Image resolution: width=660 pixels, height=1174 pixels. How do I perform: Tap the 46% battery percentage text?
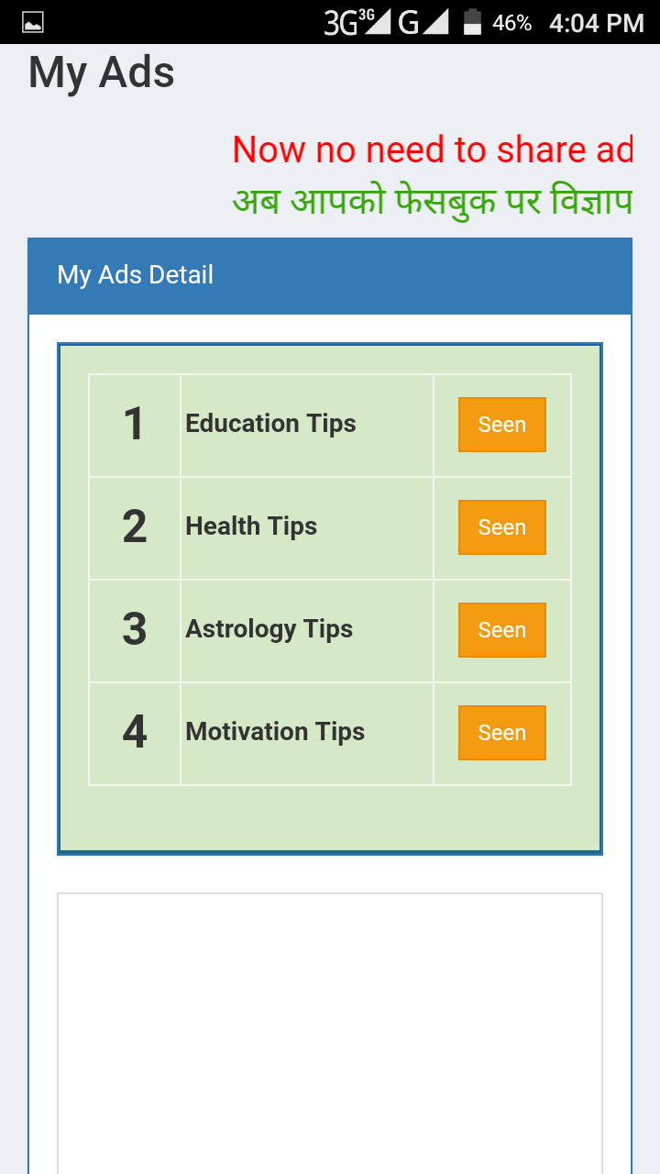[x=511, y=23]
